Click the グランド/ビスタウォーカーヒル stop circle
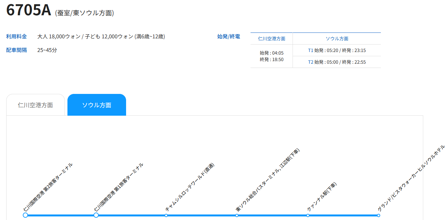Screen dimensions: 447x220 tap(379, 215)
